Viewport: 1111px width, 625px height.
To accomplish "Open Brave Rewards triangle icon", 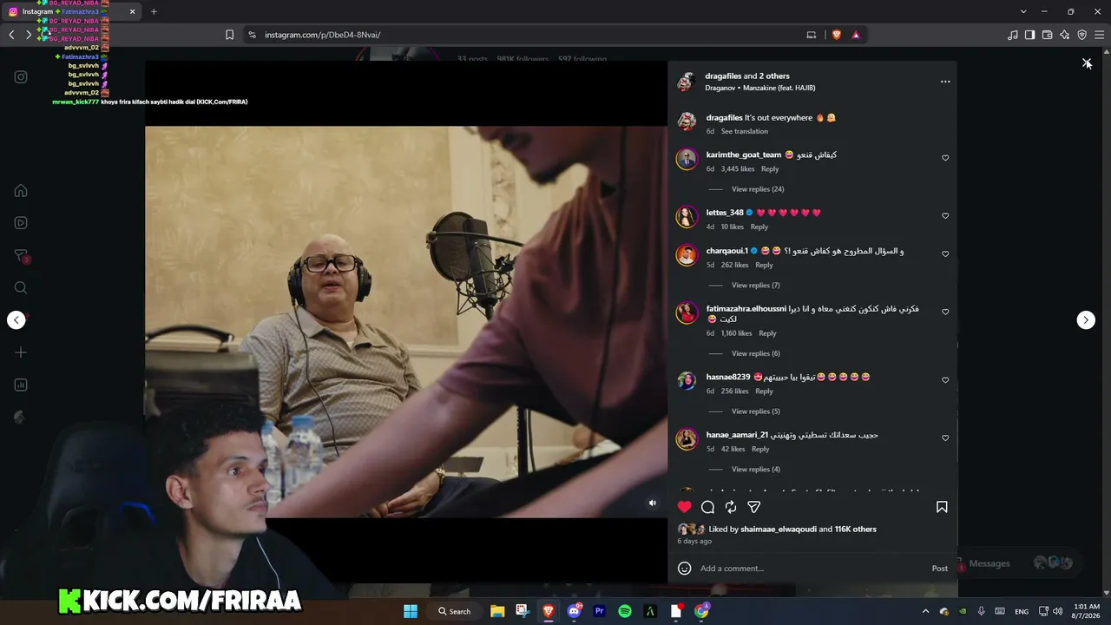I will (x=856, y=35).
